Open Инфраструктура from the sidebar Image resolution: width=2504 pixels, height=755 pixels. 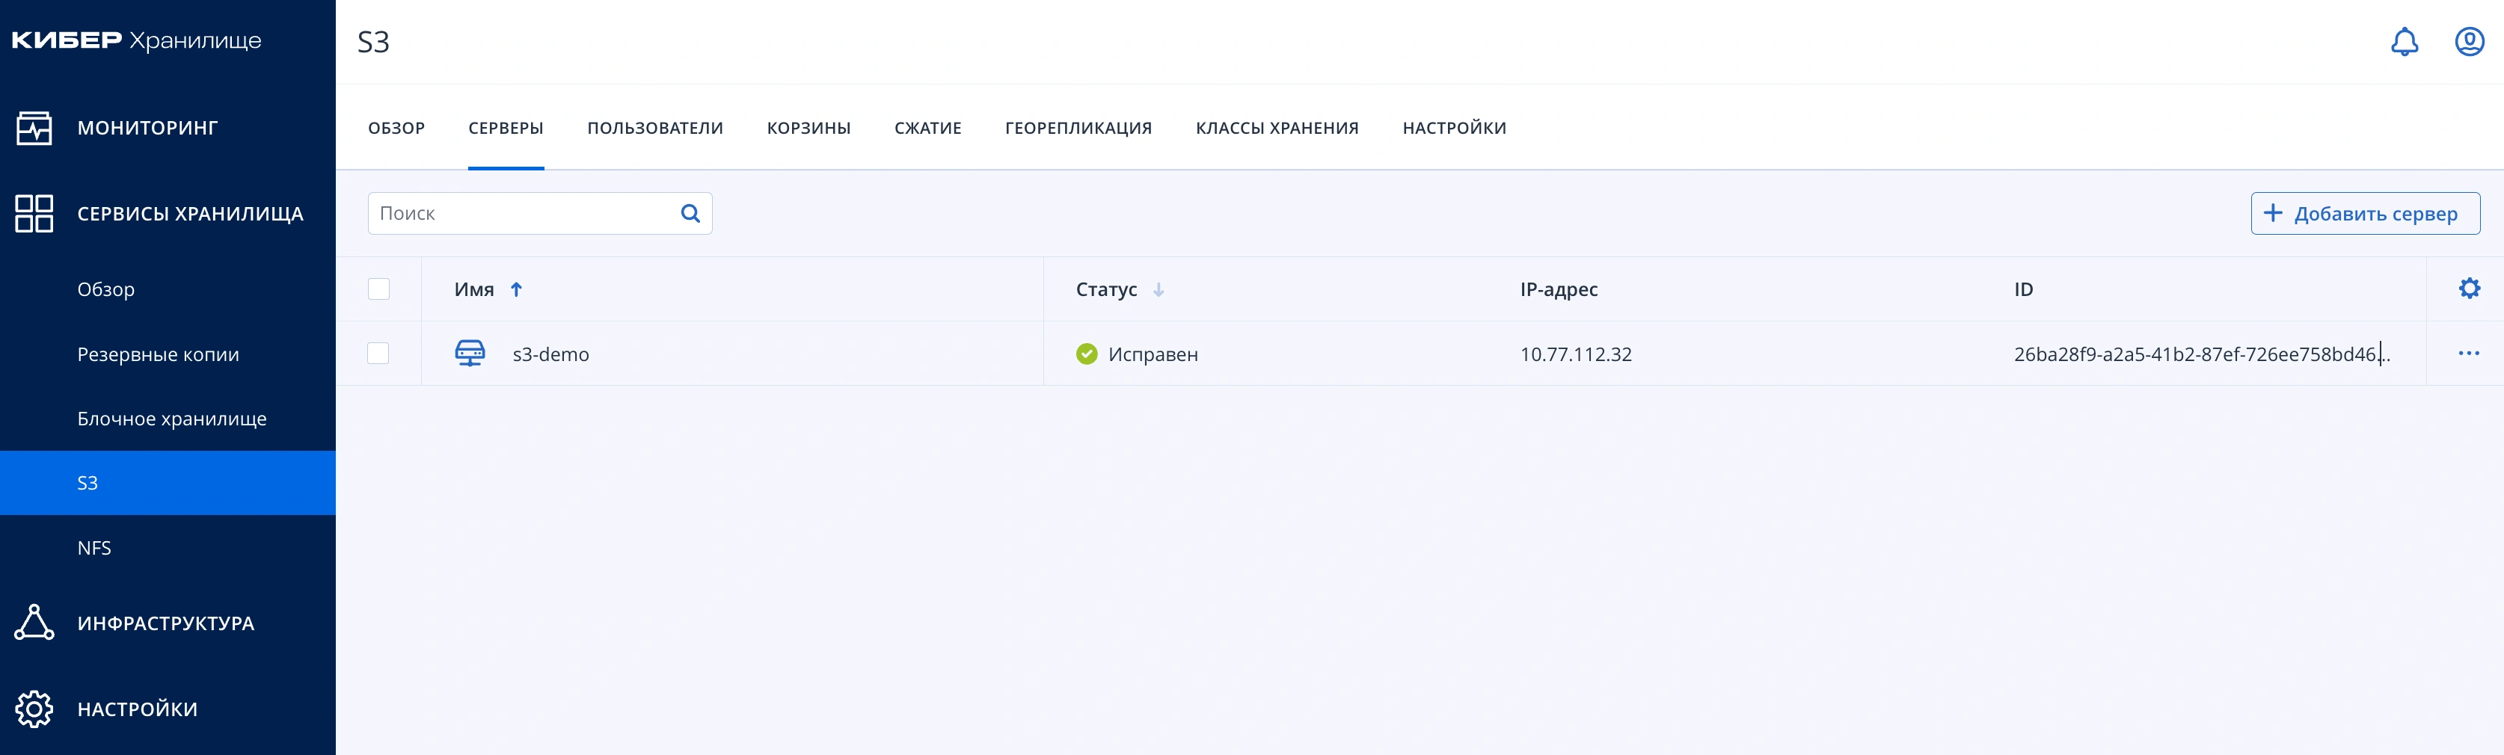165,623
